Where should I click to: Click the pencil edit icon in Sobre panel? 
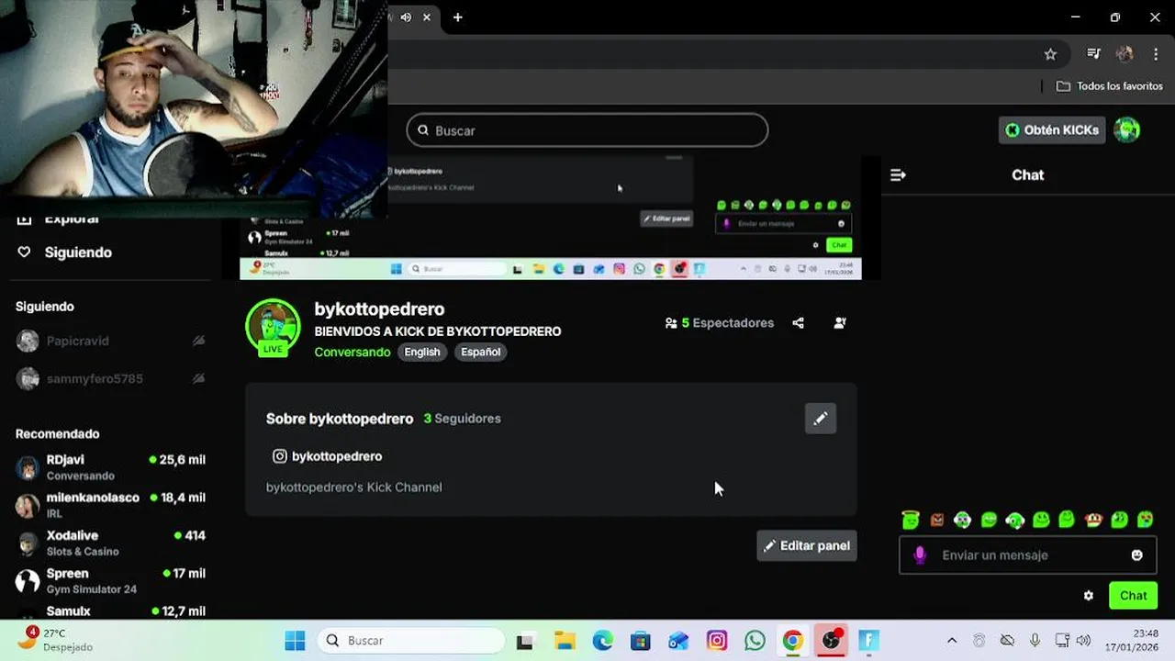pyautogui.click(x=821, y=419)
